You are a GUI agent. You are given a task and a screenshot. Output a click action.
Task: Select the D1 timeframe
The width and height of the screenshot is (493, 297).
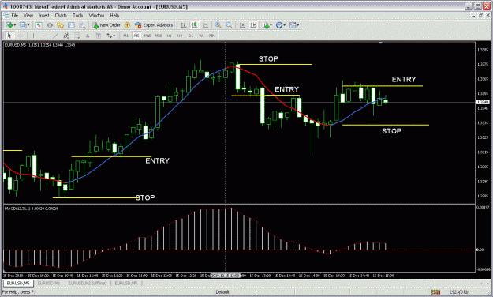pyautogui.click(x=191, y=36)
